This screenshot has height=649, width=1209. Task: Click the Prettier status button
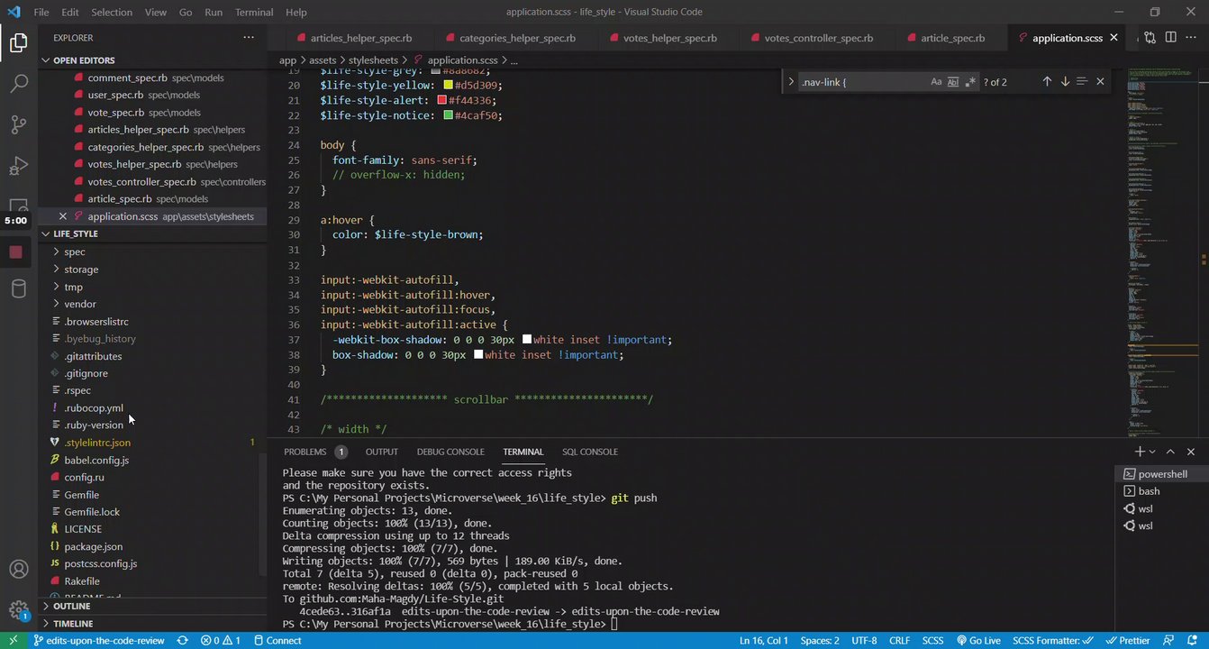pos(1128,641)
